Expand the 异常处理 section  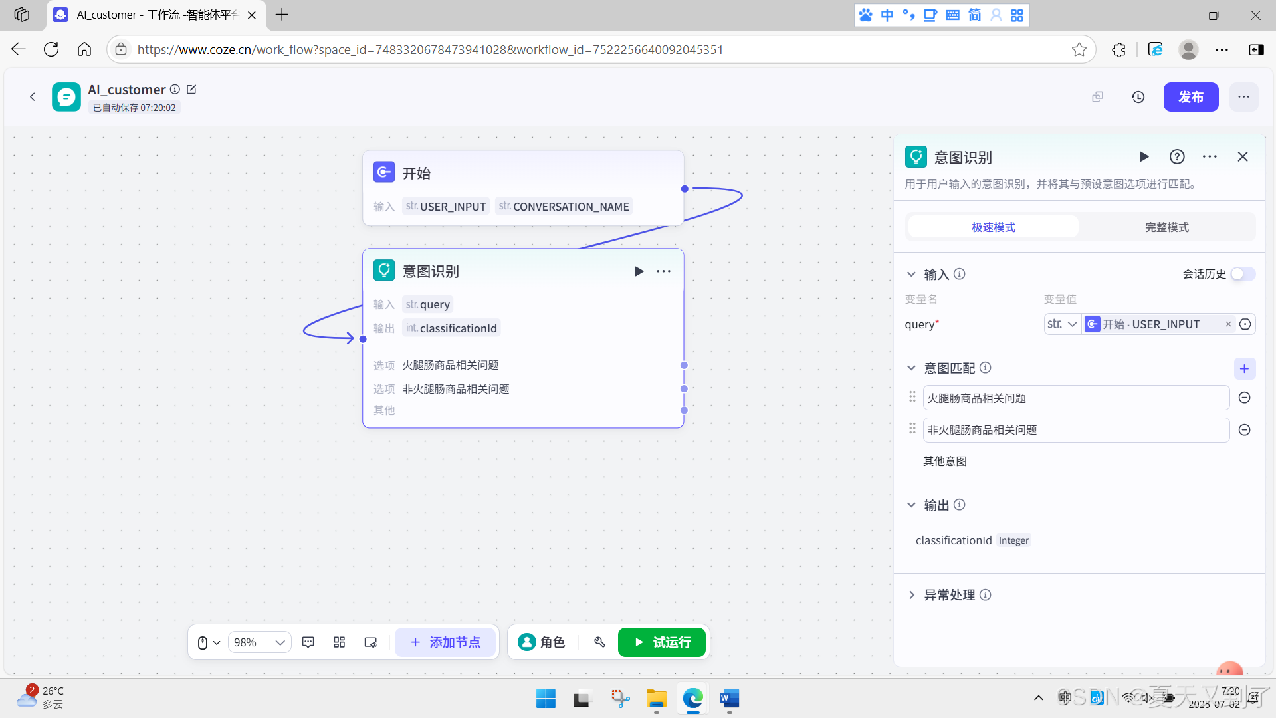click(x=912, y=595)
